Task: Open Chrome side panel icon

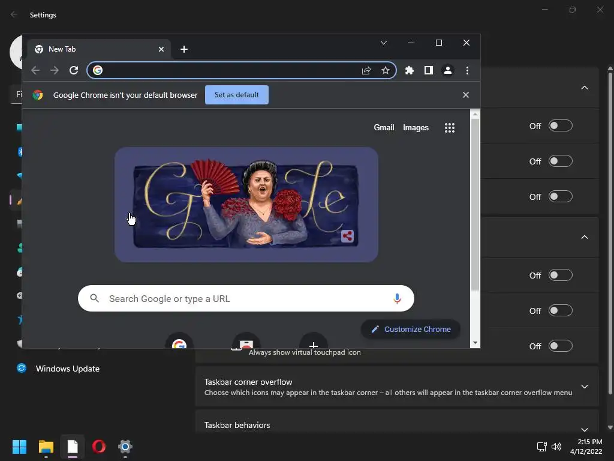Action: pos(428,71)
